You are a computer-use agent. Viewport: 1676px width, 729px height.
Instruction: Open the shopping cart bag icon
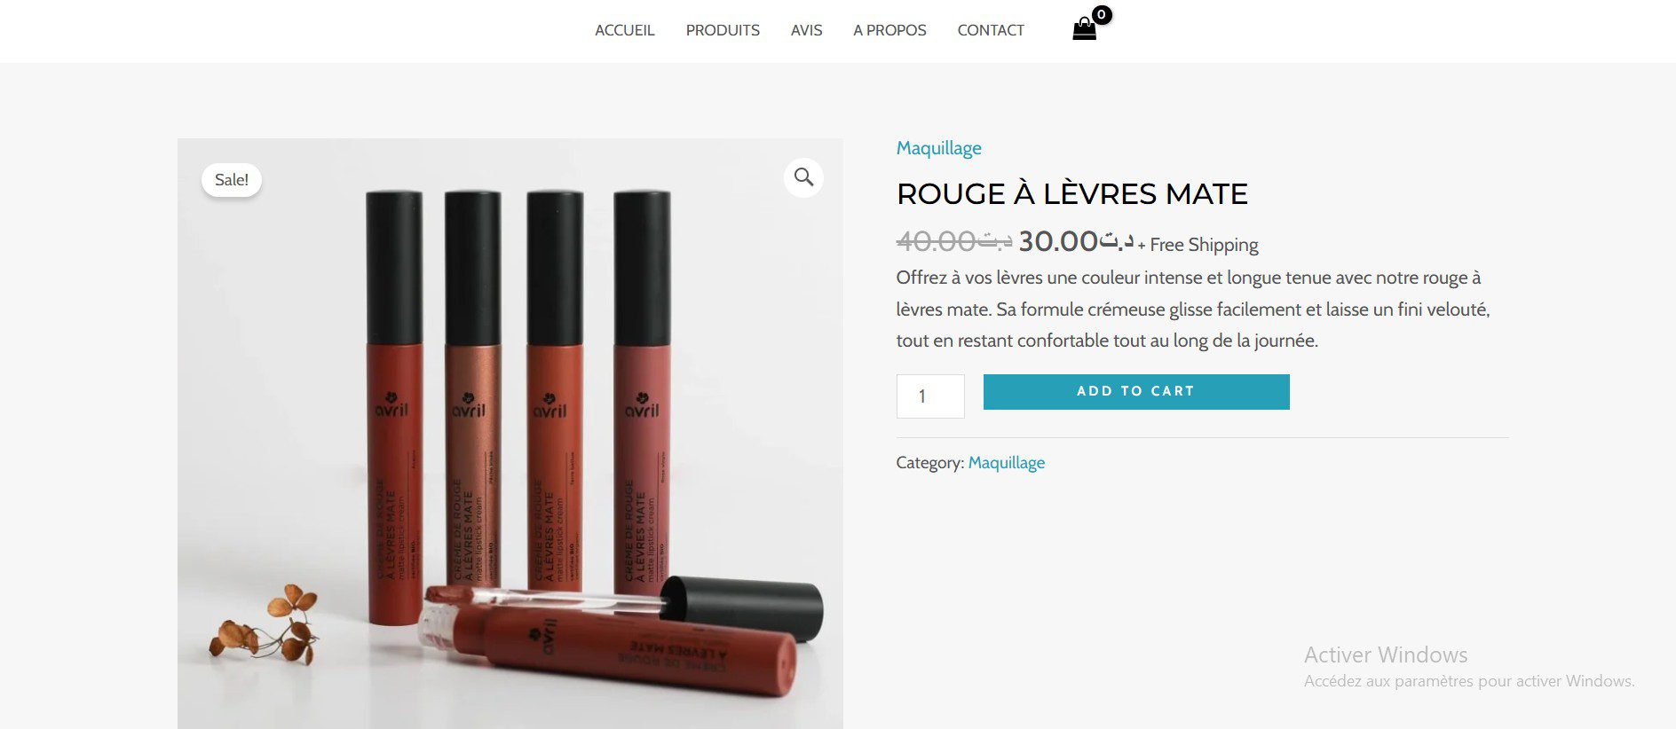1084,30
